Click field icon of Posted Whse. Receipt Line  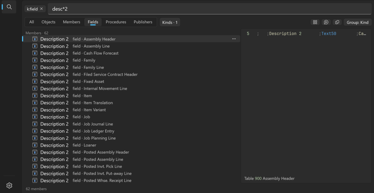point(35,180)
